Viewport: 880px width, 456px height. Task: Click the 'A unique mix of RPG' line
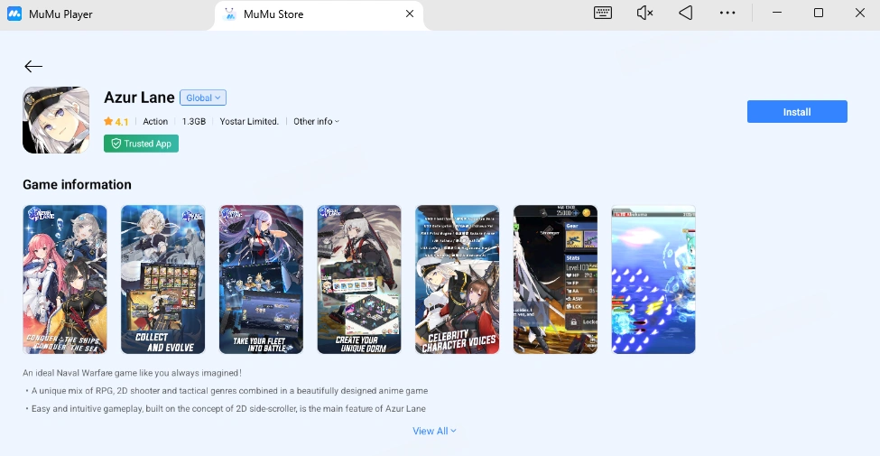(x=227, y=391)
